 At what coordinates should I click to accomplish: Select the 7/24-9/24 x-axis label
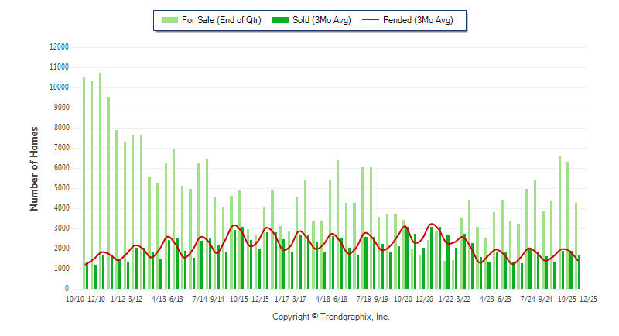536,298
